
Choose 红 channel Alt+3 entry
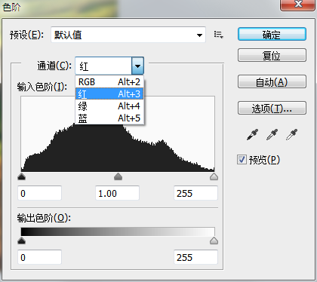[x=109, y=93]
